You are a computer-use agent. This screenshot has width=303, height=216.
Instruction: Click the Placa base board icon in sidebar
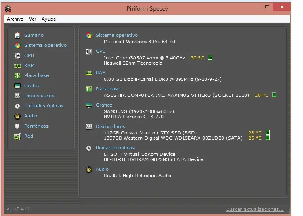coord(17,75)
